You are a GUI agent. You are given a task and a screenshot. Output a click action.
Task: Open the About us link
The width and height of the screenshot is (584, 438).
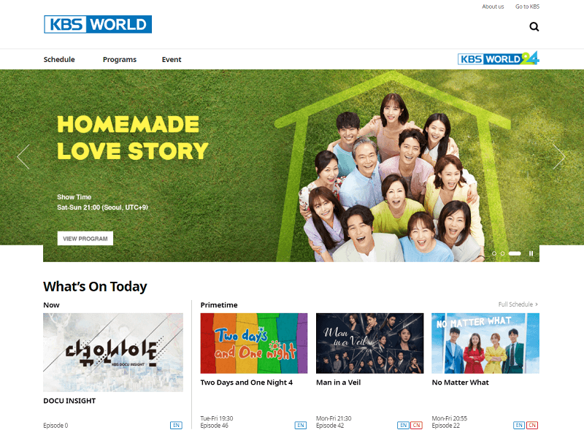493,7
